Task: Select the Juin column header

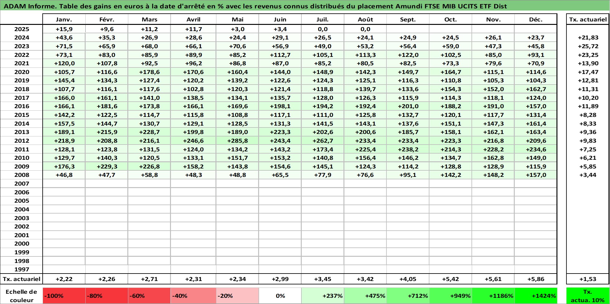Action: [280, 19]
